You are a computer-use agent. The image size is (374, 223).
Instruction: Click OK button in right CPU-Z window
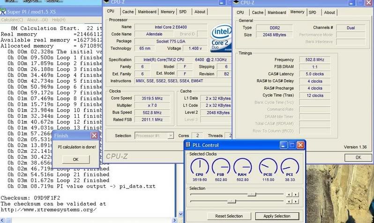pos(358,157)
